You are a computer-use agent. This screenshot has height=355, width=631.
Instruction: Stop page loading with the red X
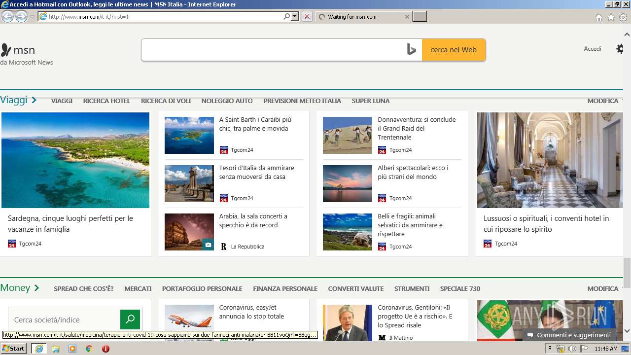(x=307, y=16)
